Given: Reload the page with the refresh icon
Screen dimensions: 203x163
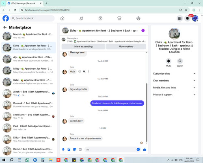Looking at the screenshot, I should [x=15, y=10].
